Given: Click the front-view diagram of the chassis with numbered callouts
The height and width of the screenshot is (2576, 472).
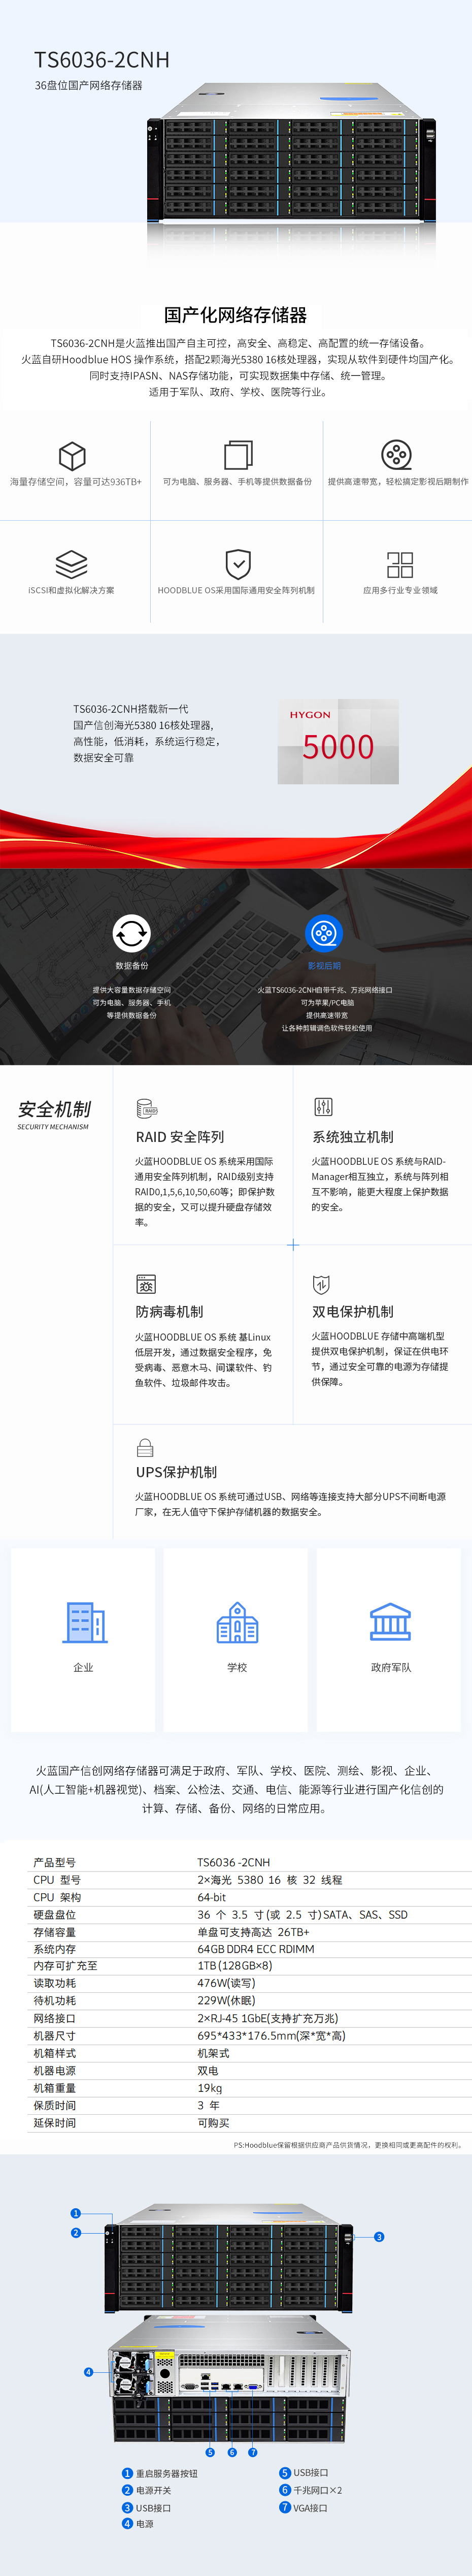Looking at the screenshot, I should (x=229, y=2258).
